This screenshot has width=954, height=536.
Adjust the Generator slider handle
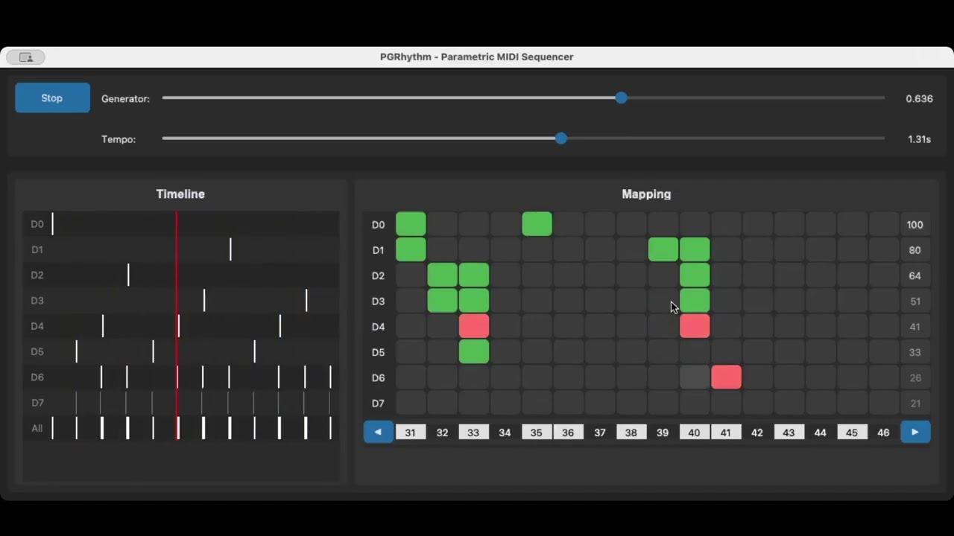coord(621,98)
